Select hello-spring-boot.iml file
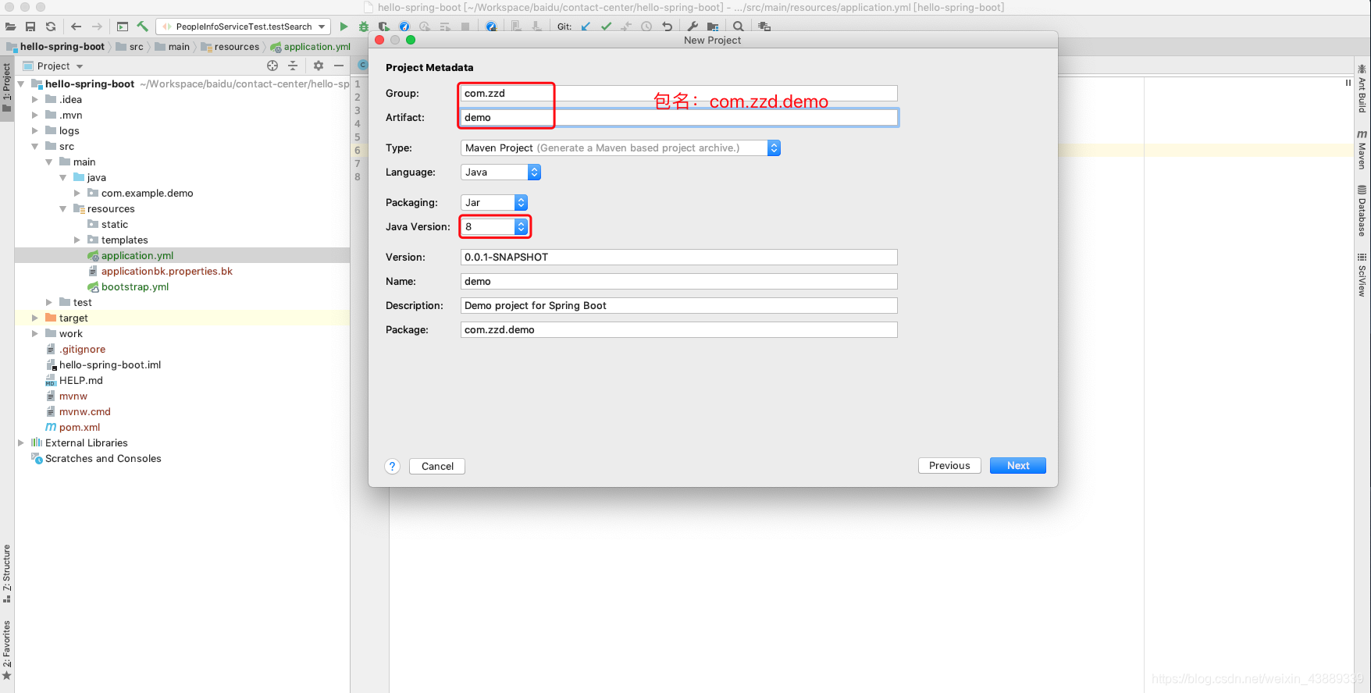 click(x=110, y=364)
